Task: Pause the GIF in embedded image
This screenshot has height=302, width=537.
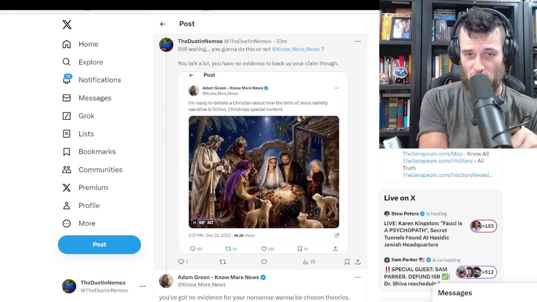Action: (x=194, y=222)
